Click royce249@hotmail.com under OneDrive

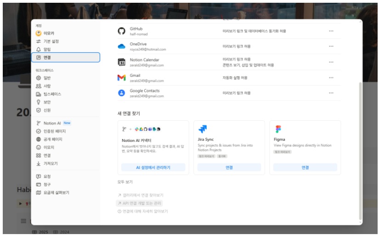click(148, 49)
